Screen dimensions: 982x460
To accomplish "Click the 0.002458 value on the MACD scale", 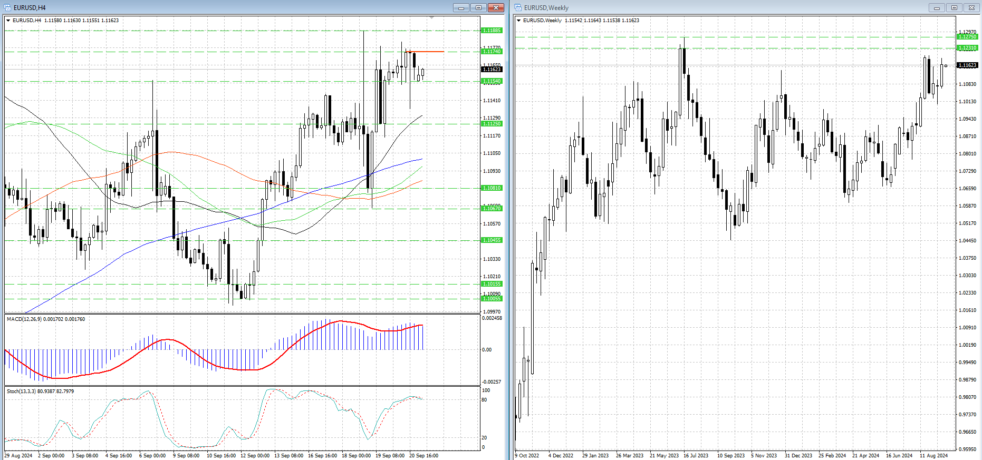I will pos(492,318).
